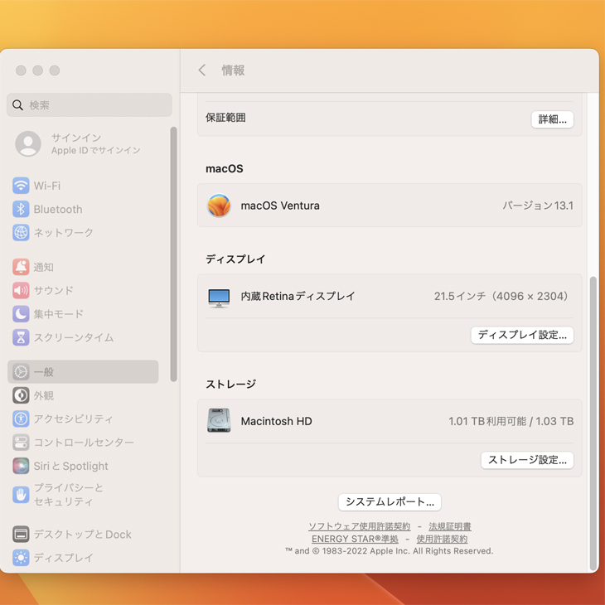Select 一般 in the sidebar
Image resolution: width=605 pixels, height=605 pixels.
click(83, 372)
